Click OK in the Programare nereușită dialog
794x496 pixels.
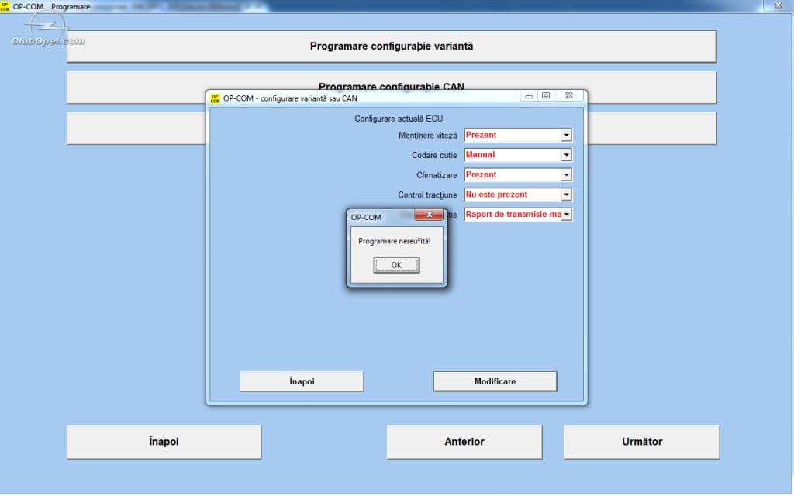click(396, 265)
